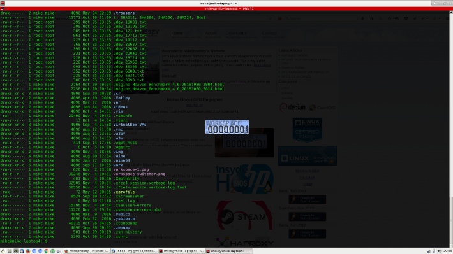Click the 'Videos' directory name in listing
The image size is (453, 254).
click(120, 107)
